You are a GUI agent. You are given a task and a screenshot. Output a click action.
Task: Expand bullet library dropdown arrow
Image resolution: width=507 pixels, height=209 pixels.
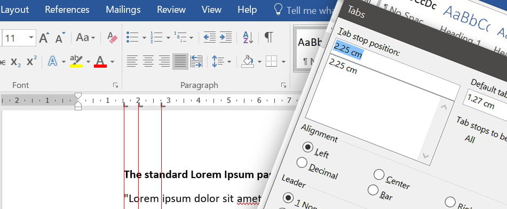(144, 38)
